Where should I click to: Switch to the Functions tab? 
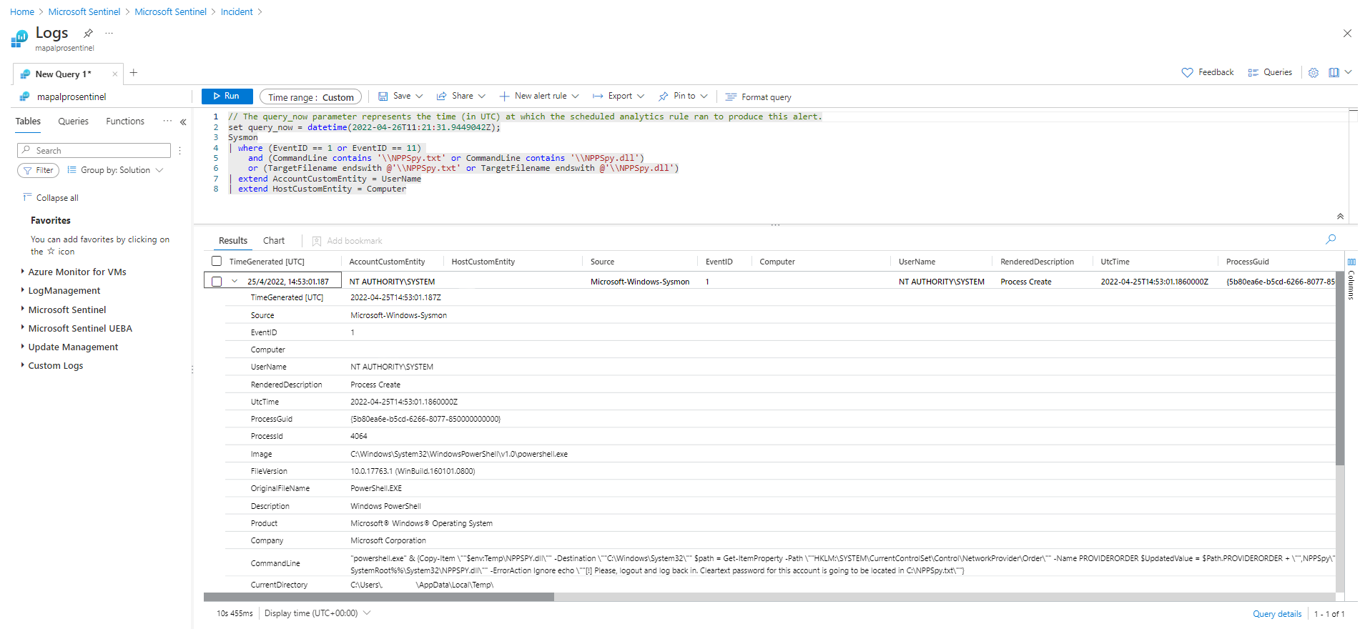125,122
